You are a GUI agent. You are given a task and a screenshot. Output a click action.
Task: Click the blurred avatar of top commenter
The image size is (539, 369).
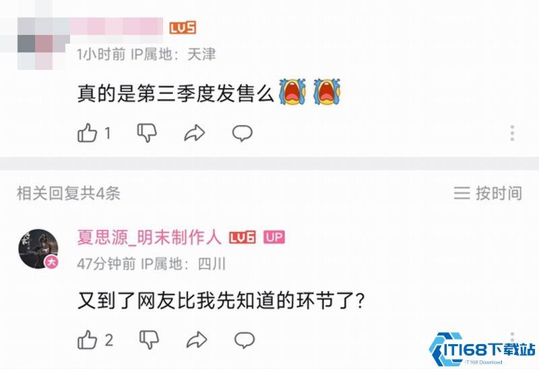(x=43, y=44)
